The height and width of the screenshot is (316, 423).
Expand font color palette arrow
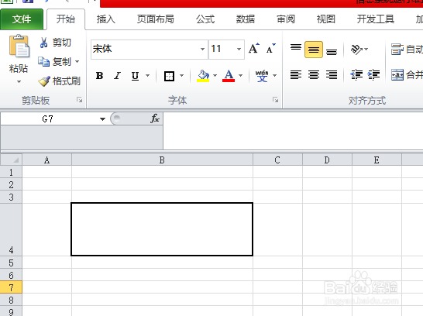pyautogui.click(x=241, y=75)
